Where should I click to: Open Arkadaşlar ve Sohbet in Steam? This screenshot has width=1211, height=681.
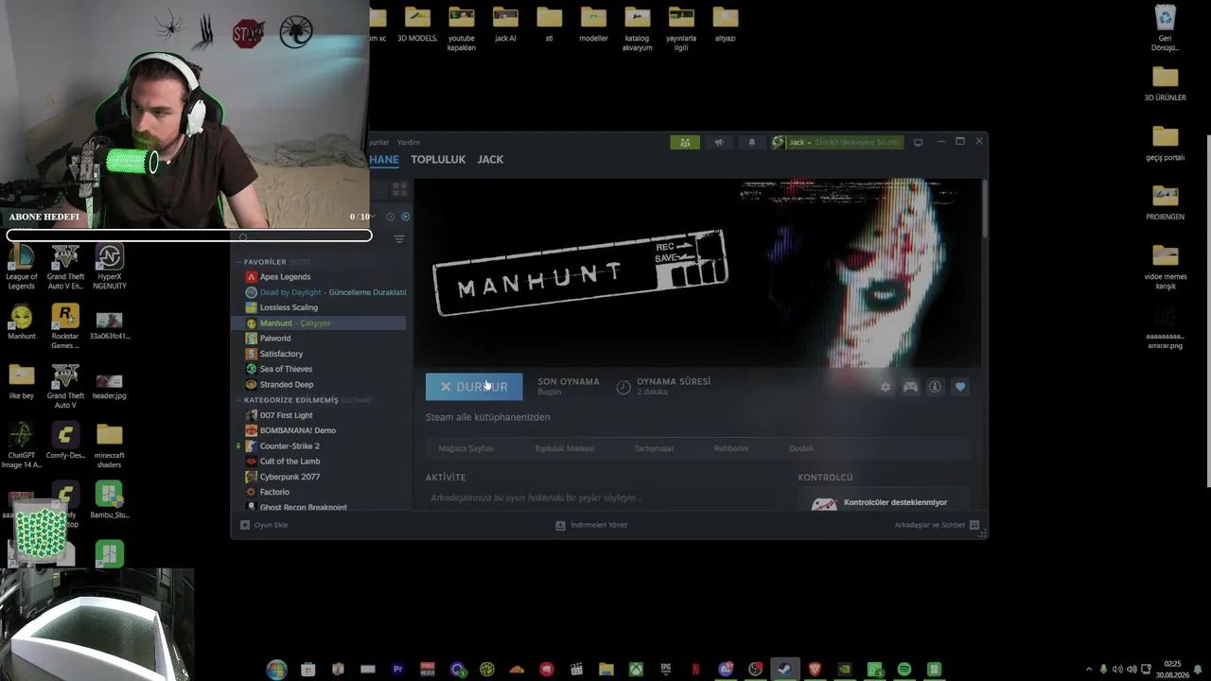937,525
